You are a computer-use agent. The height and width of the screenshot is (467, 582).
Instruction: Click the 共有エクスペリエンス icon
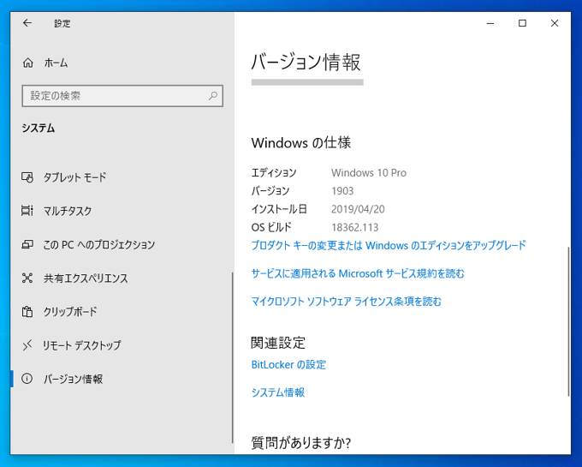(x=27, y=278)
